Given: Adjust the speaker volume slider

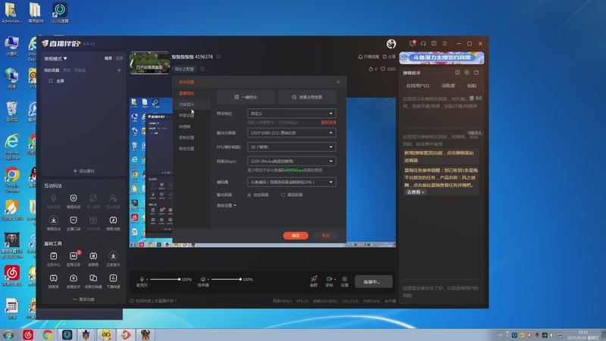Looking at the screenshot, I should click(x=226, y=279).
